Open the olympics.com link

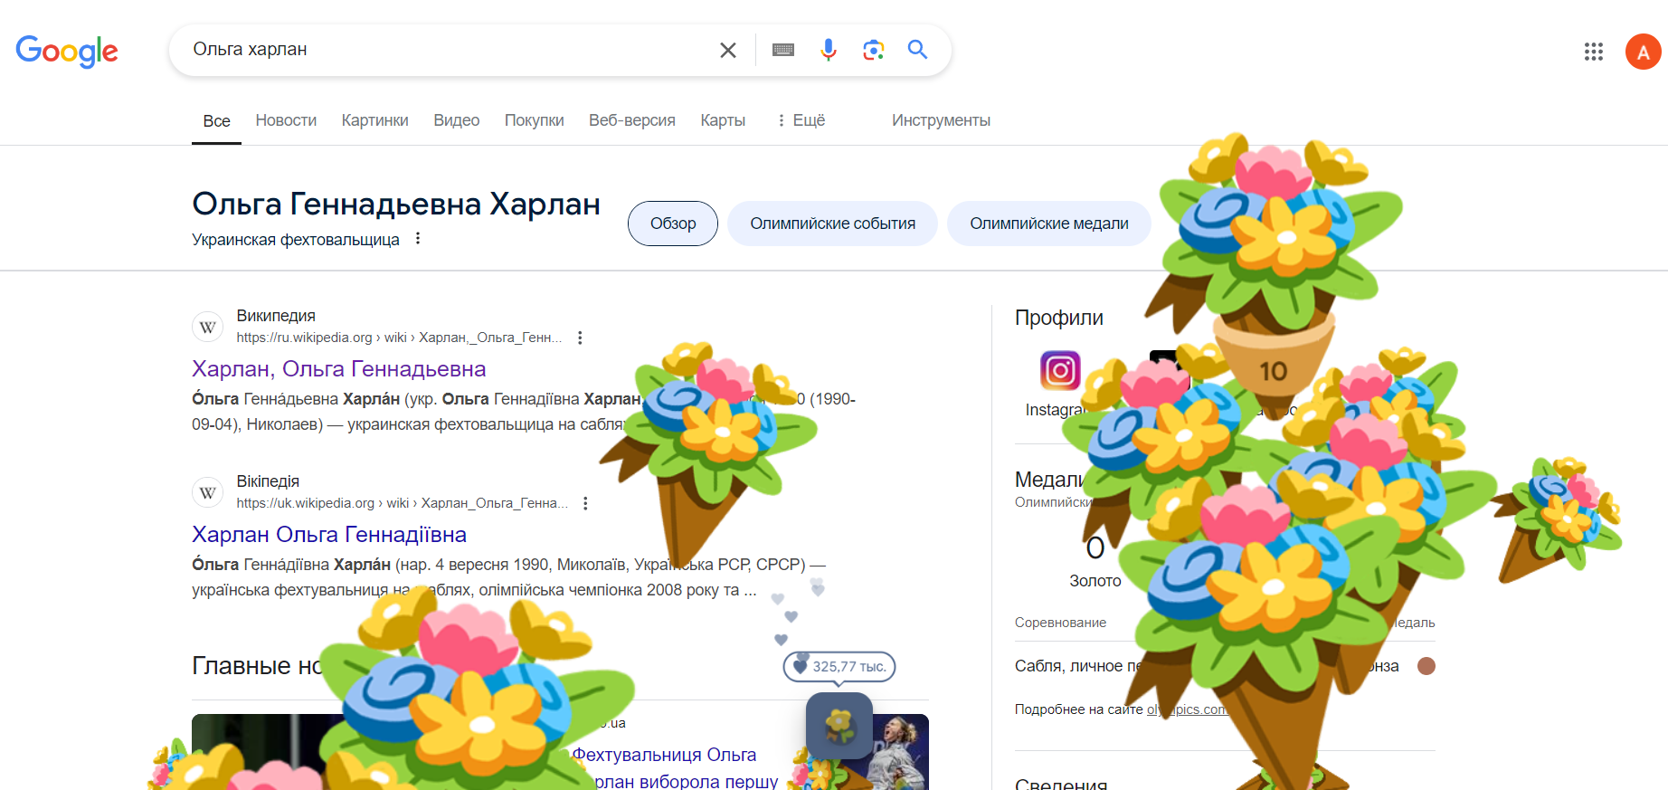point(1189,709)
